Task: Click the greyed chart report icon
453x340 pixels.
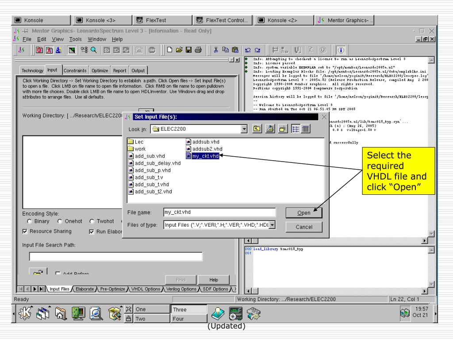Action: point(139,50)
